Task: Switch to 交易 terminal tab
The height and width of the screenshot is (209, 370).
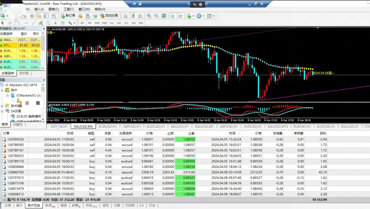Action: click(x=8, y=206)
